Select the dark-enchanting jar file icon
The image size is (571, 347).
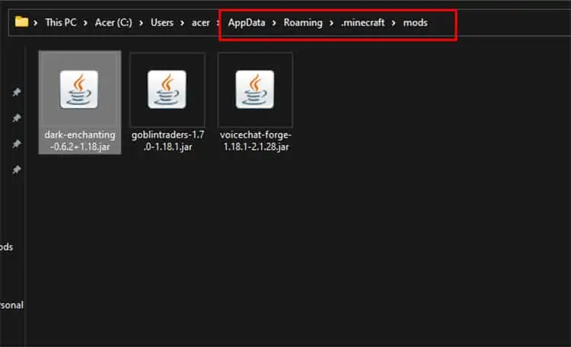79,90
